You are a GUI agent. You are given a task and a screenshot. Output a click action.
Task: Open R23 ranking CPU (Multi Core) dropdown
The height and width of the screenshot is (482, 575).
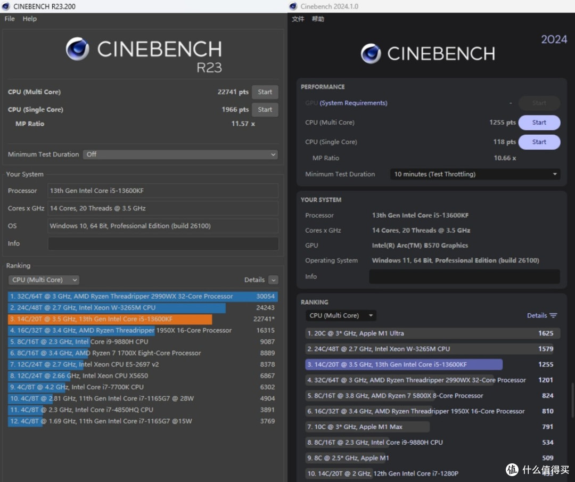(x=43, y=280)
